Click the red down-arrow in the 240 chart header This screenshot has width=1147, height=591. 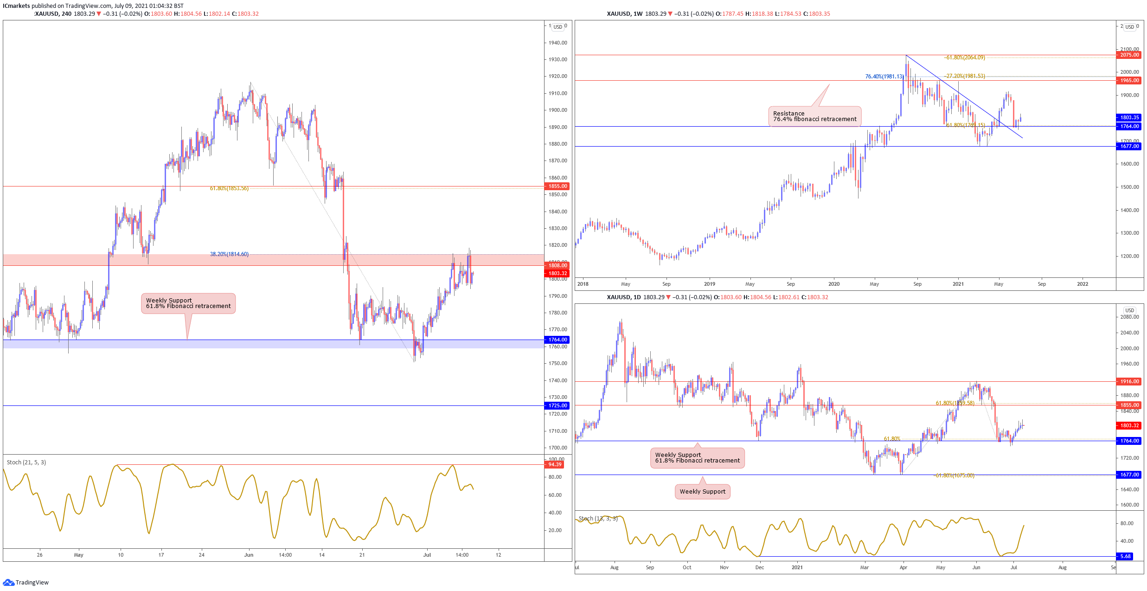coord(99,14)
